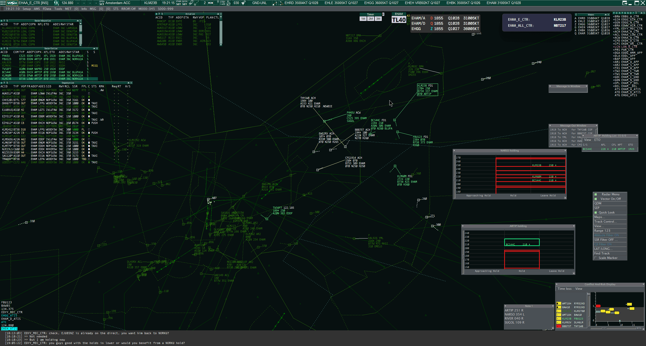Click the red BBB75T THY1WB conflict swatch
Viewport: 646px width, 346px height.
click(x=559, y=326)
